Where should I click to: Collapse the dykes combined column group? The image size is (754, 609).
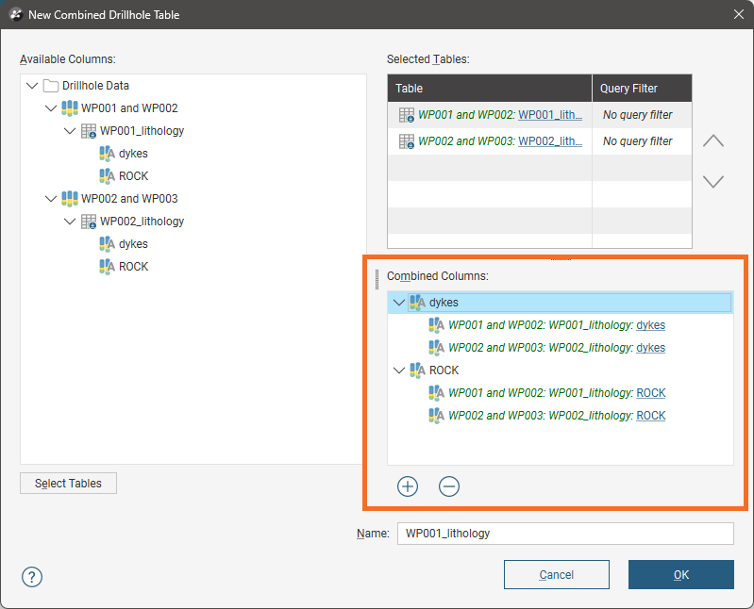coord(399,303)
